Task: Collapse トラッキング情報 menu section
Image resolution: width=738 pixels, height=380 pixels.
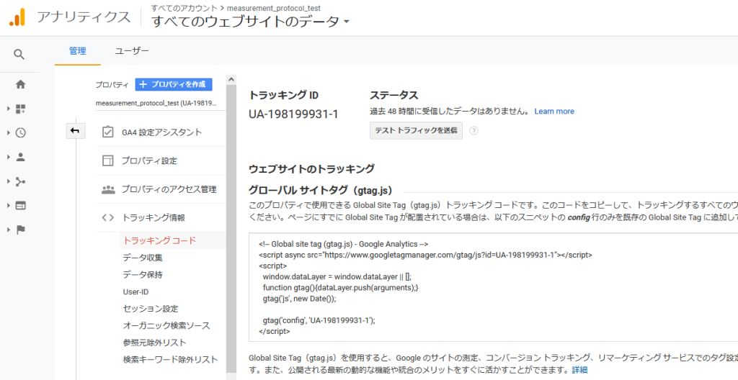Action: click(161, 218)
